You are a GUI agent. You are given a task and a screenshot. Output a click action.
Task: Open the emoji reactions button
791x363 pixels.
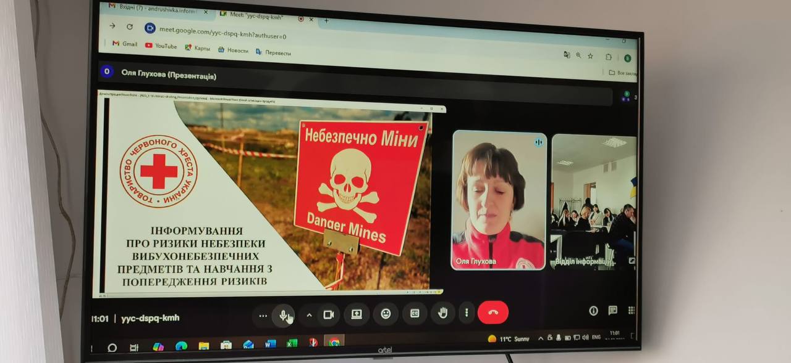tap(386, 314)
